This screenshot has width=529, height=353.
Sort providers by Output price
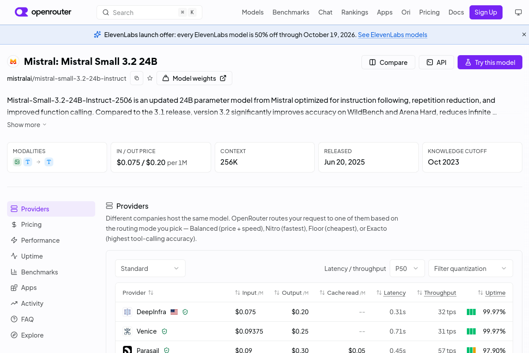click(291, 293)
